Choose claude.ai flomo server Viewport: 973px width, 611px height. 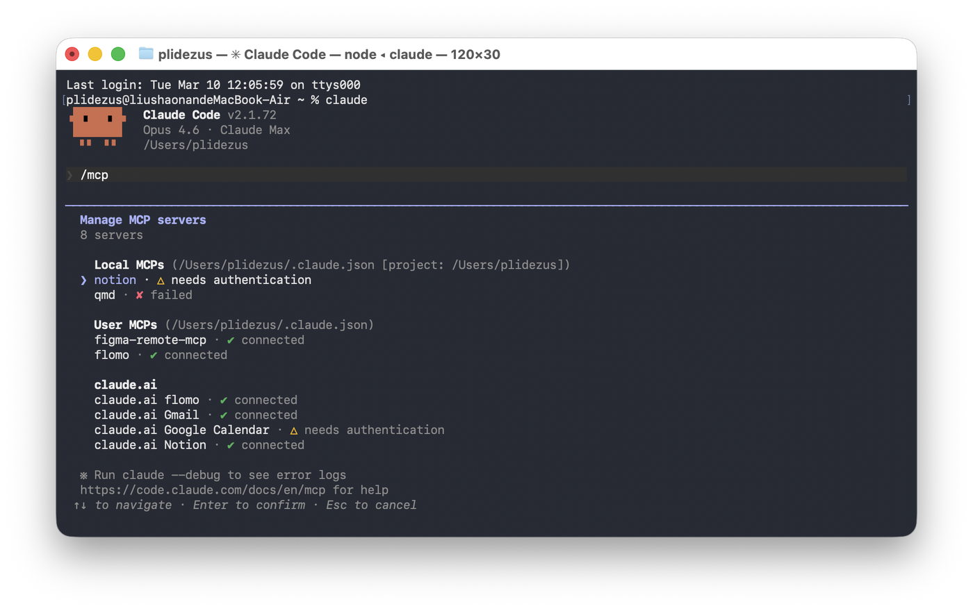click(x=147, y=400)
